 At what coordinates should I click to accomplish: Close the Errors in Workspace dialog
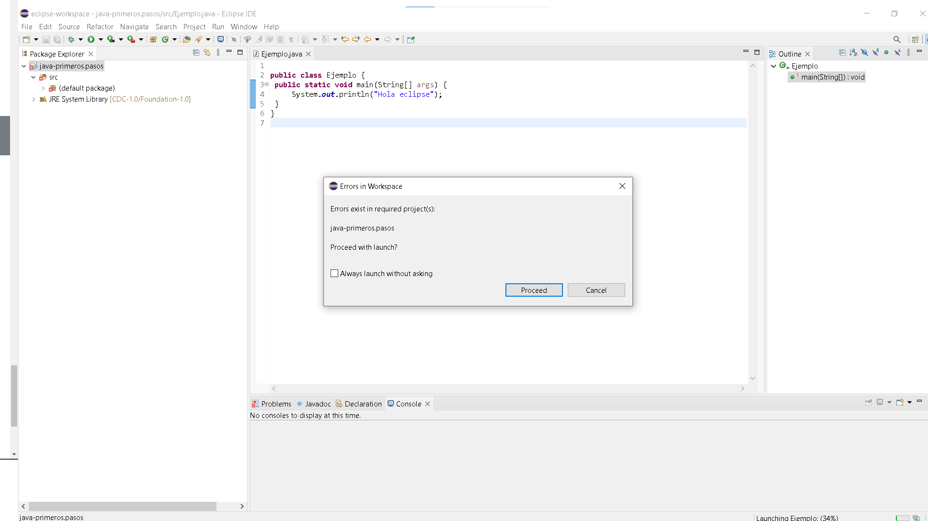point(622,186)
